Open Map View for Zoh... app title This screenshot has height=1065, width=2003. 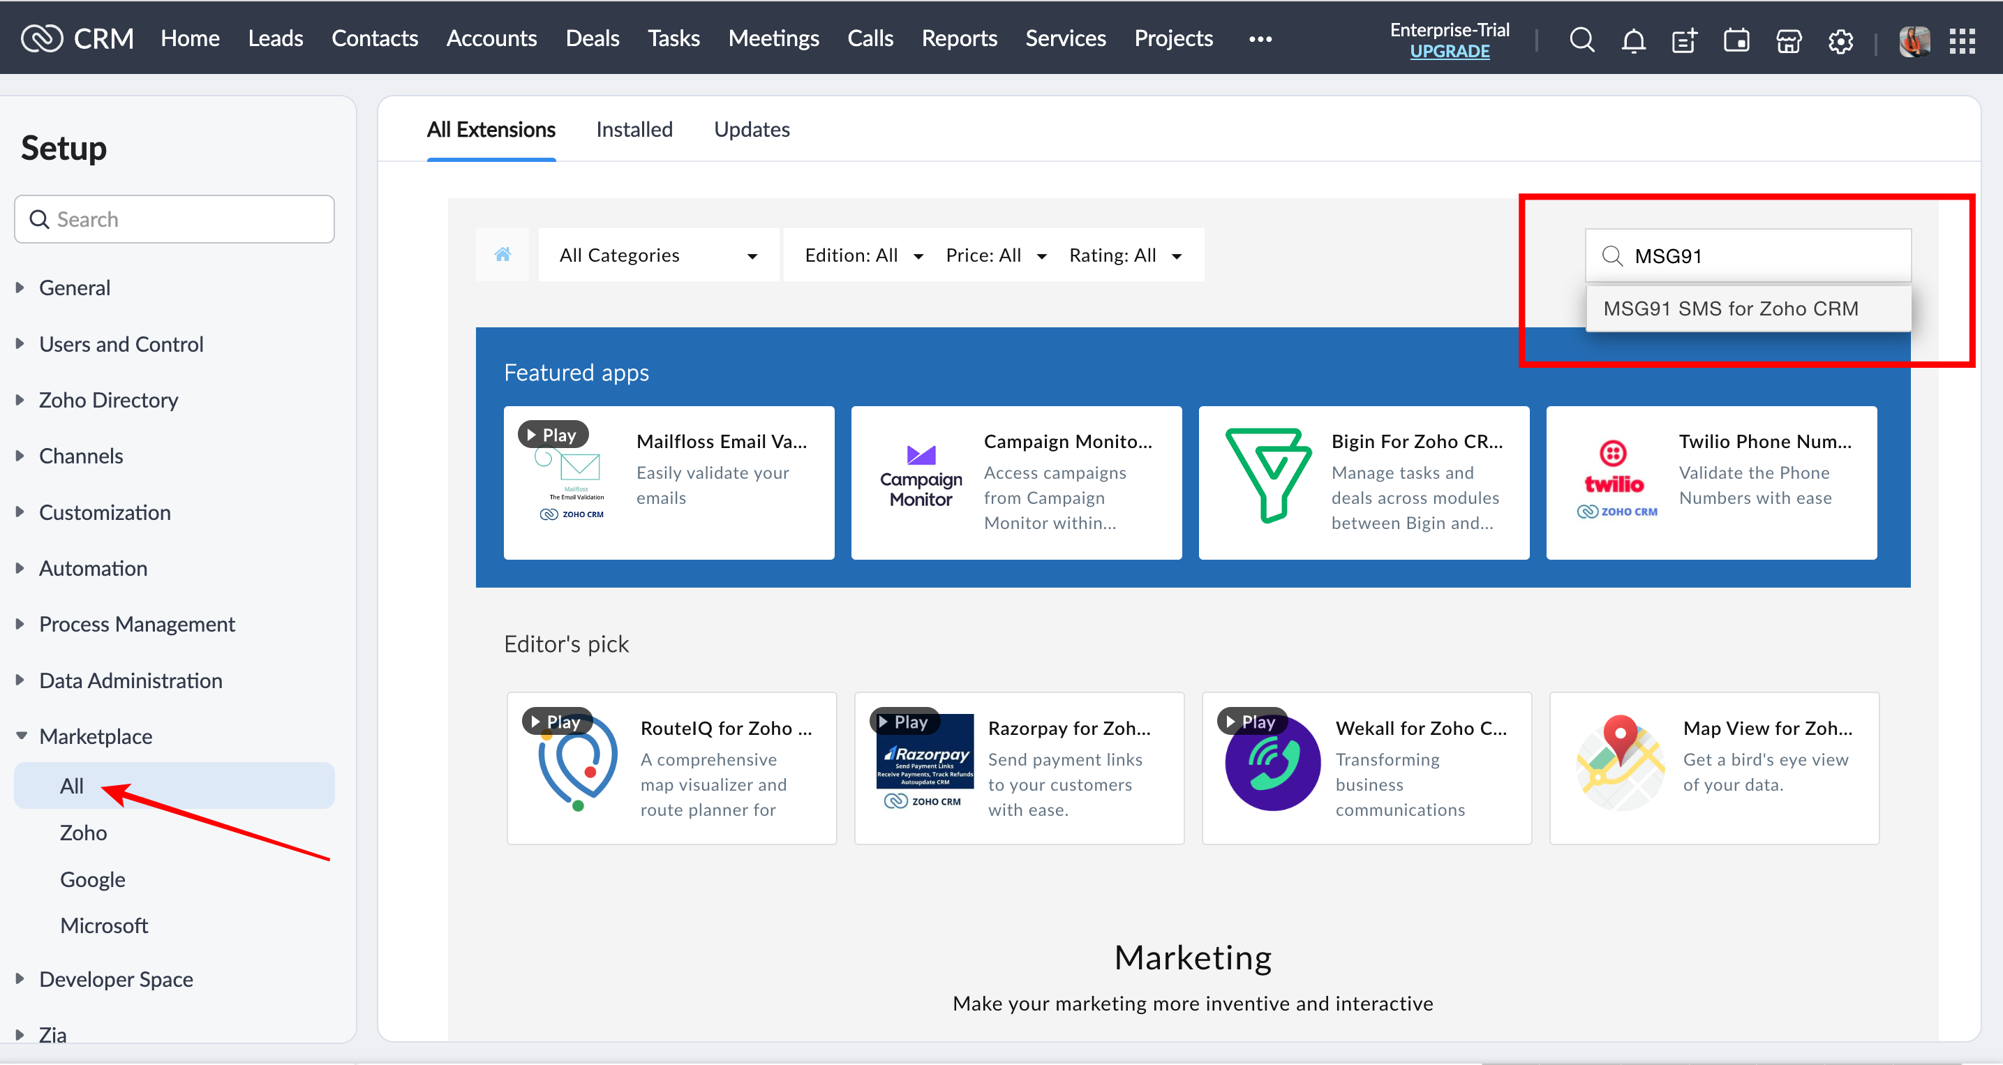[1767, 728]
